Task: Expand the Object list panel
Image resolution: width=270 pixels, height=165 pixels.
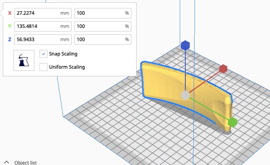Action: coord(6,162)
